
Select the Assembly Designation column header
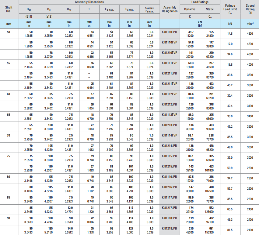click(x=170, y=9)
